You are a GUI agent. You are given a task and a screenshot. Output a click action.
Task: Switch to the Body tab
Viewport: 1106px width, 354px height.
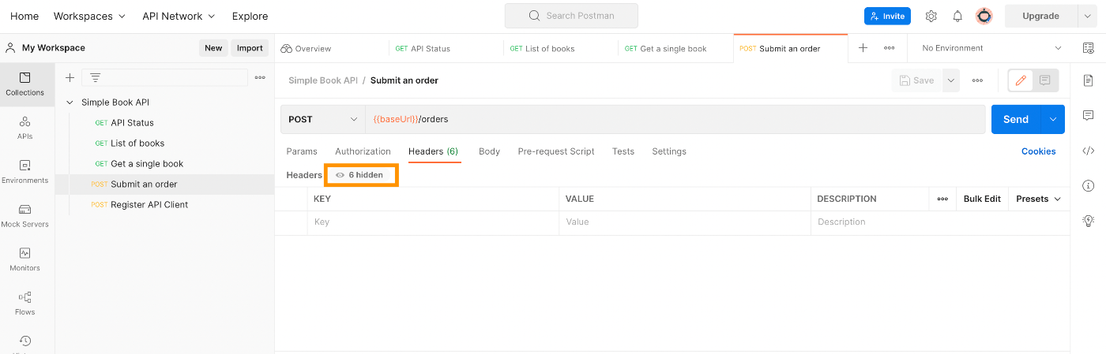(489, 151)
